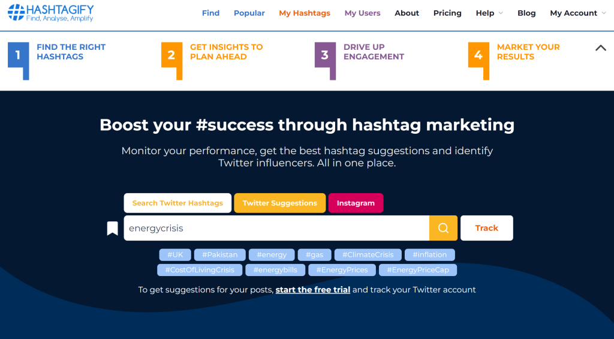Click the purple step 3 flag icon

pos(326,61)
